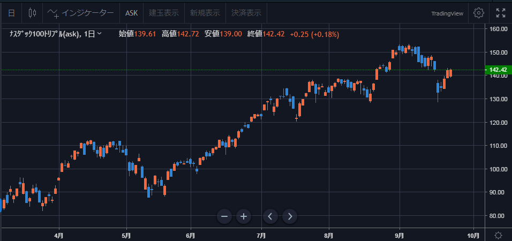Zoom in chart with plus button
This screenshot has width=512, height=241.
coord(244,216)
